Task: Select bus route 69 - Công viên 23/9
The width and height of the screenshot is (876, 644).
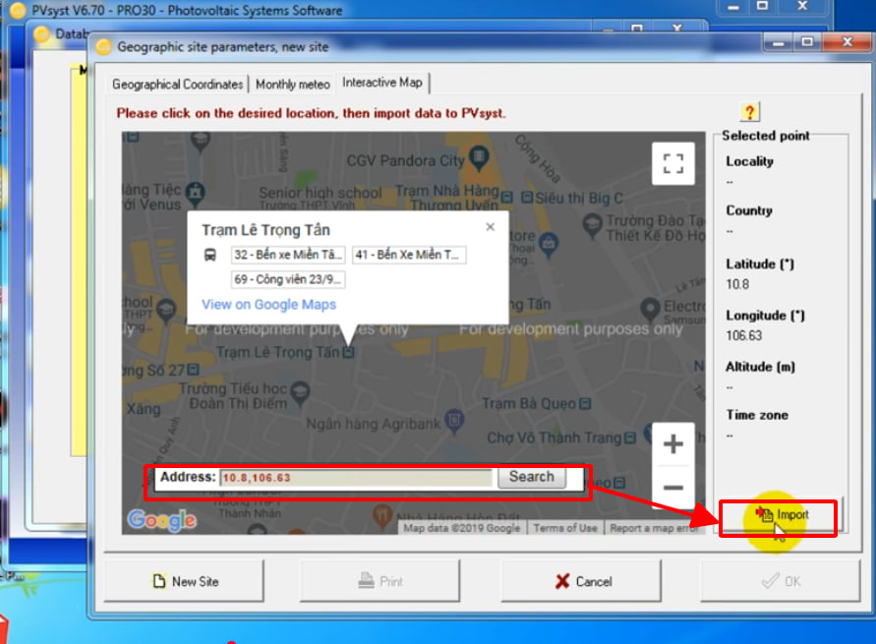Action: click(x=288, y=279)
